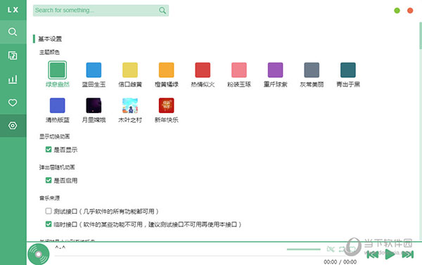Click the 显示切换动画 label

pyautogui.click(x=54, y=136)
